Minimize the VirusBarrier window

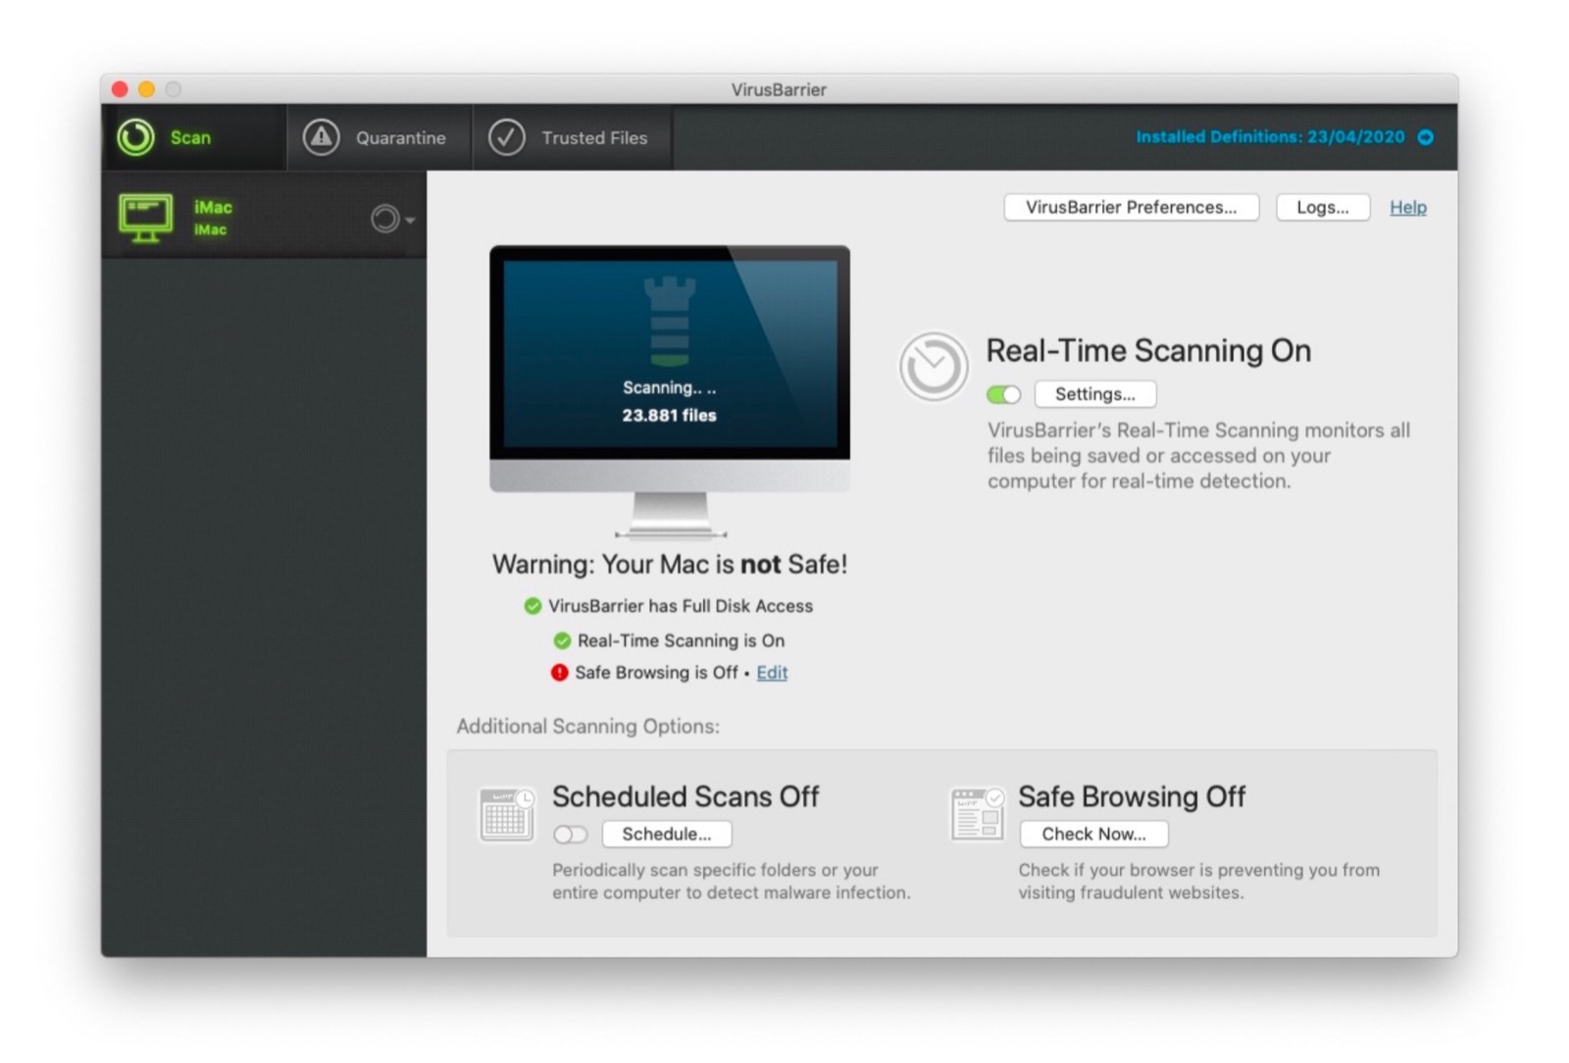coord(146,89)
